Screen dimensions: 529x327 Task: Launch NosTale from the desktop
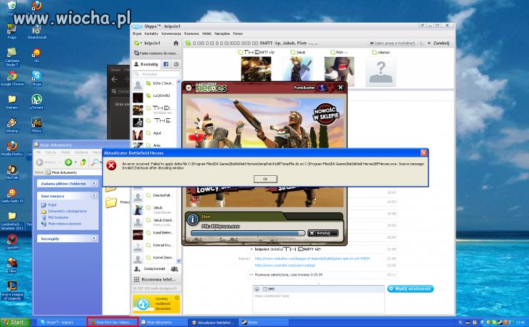coord(12,171)
